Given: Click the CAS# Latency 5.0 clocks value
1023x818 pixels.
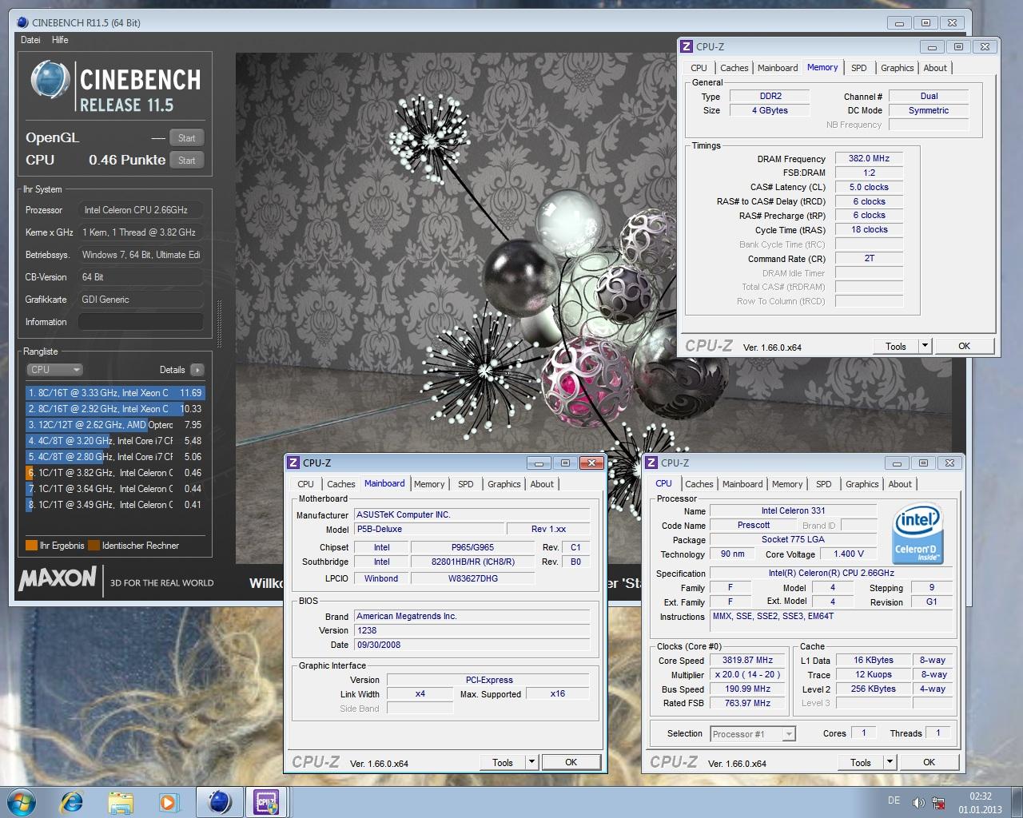Looking at the screenshot, I should (x=870, y=188).
